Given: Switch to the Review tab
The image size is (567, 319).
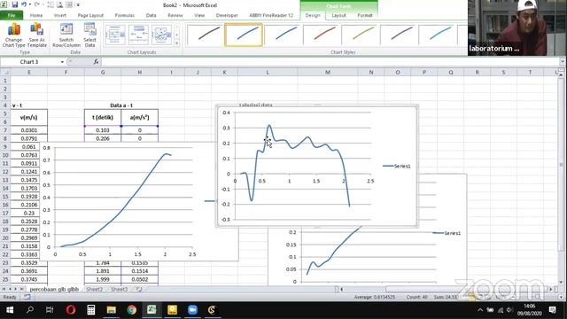Looking at the screenshot, I should click(175, 15).
